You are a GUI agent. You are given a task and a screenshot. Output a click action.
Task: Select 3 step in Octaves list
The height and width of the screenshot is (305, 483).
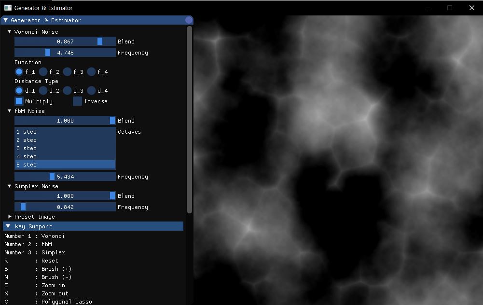click(x=65, y=148)
